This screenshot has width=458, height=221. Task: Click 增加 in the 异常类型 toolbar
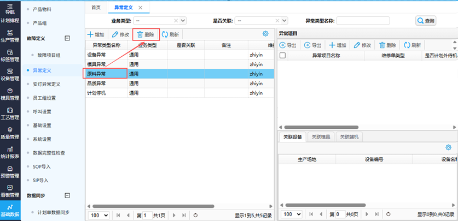96,34
